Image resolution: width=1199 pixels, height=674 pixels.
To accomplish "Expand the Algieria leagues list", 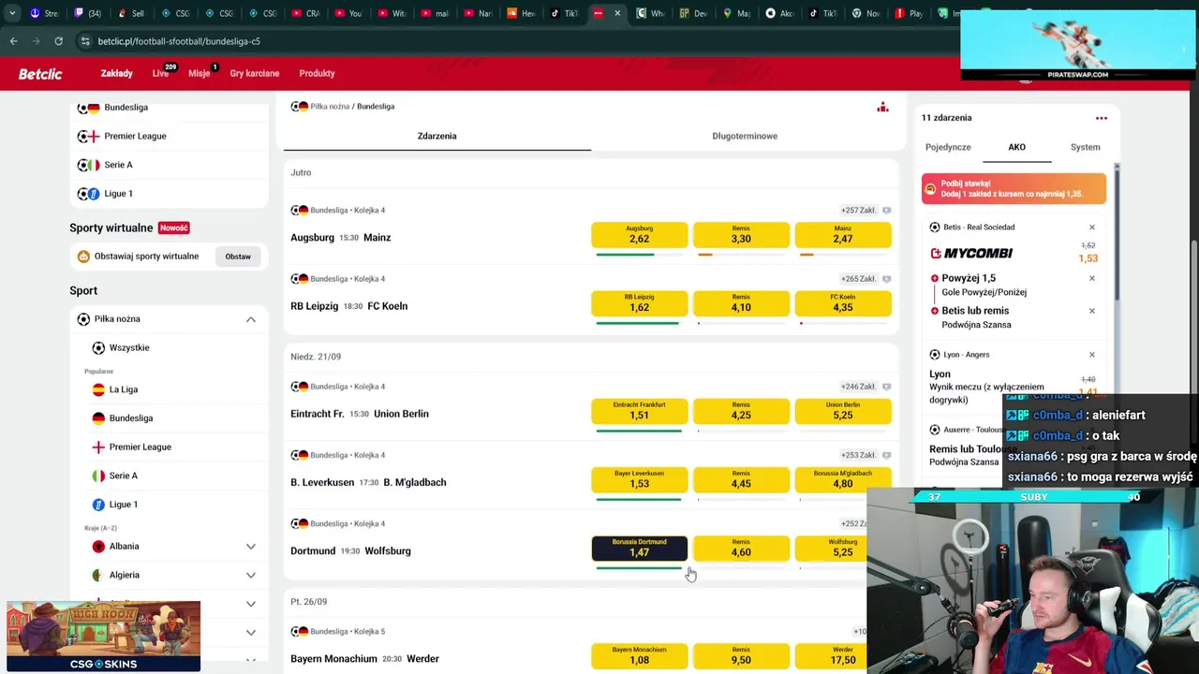I will 250,575.
